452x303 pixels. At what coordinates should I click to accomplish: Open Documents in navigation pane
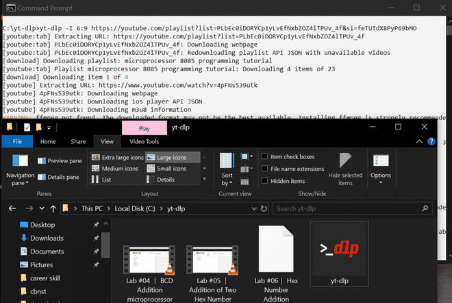(x=47, y=252)
